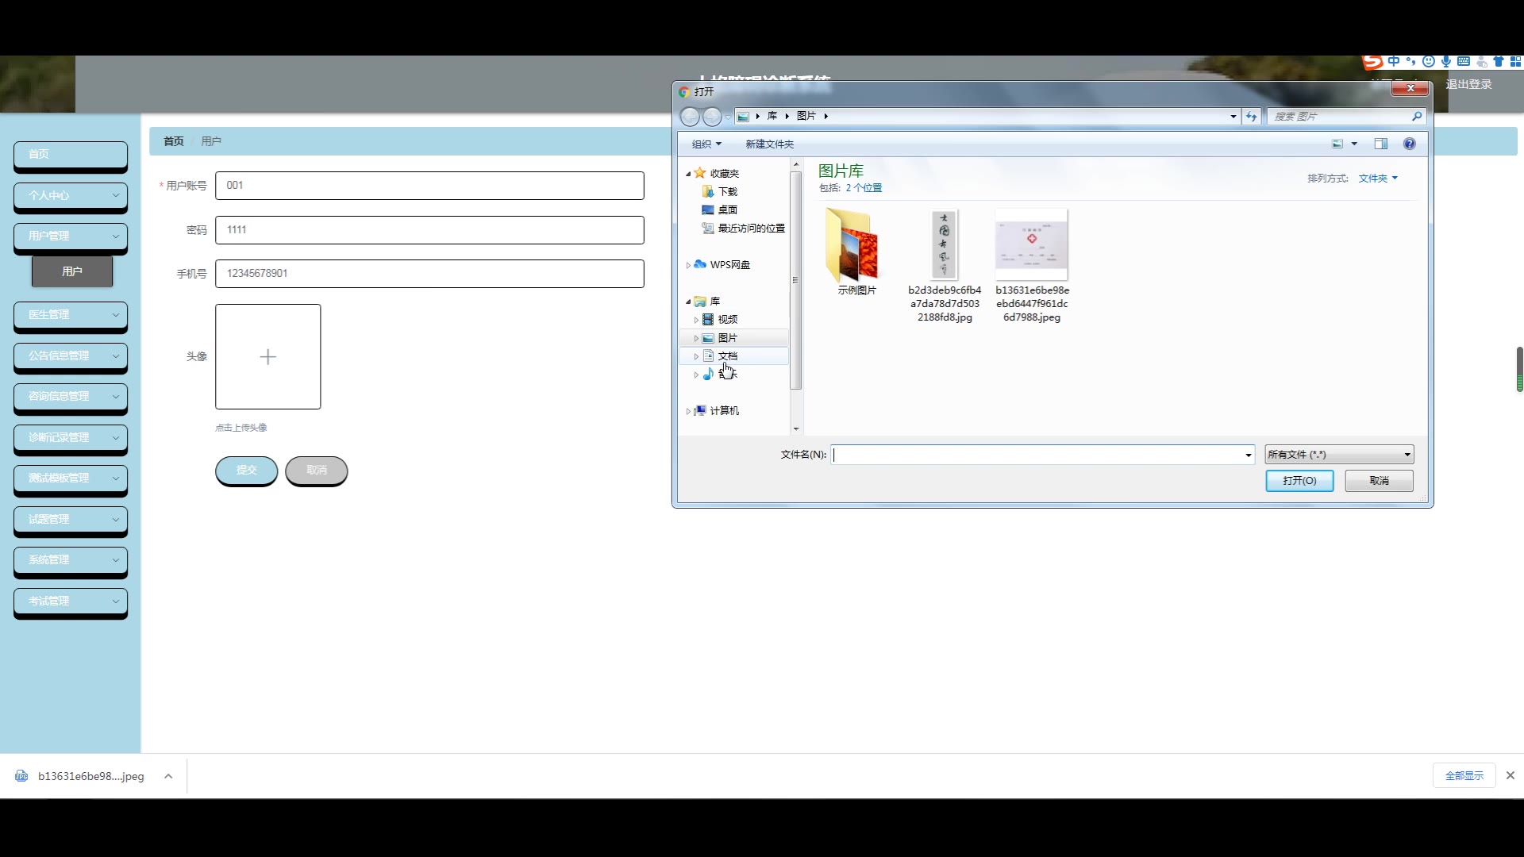Expand the 视频 library tree node
Screen dimensions: 1524x857
[x=696, y=320]
